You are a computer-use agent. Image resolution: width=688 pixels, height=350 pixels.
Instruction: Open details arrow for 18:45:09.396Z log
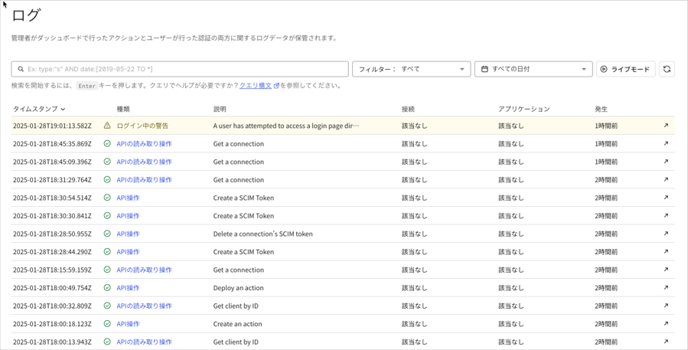(x=666, y=162)
